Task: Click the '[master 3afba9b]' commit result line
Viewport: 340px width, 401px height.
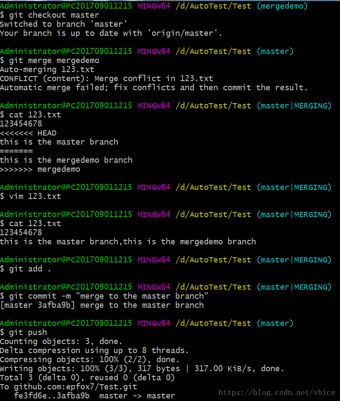Action: [x=102, y=305]
